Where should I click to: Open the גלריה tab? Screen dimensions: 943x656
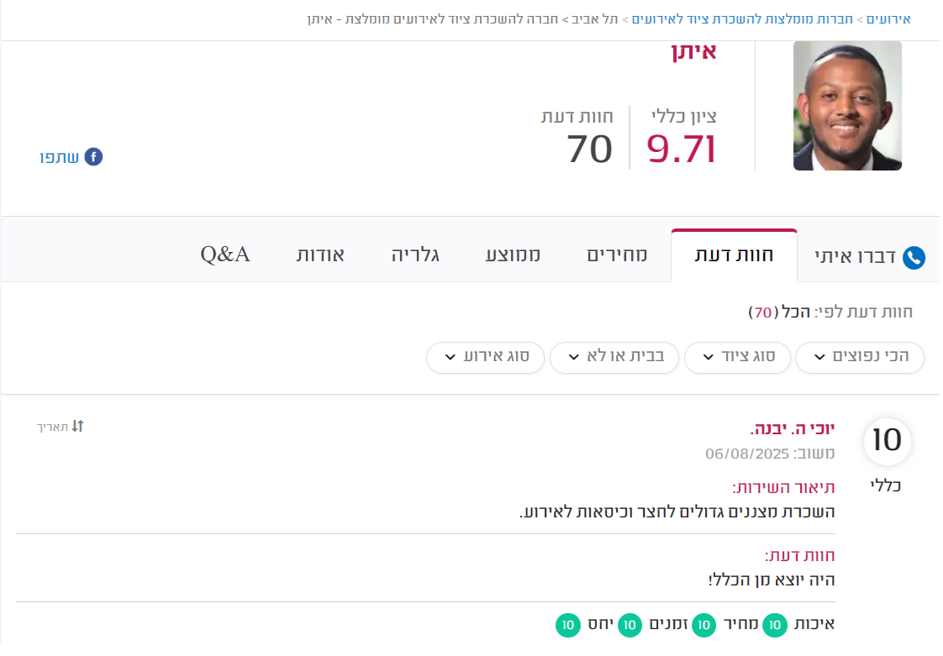point(415,255)
